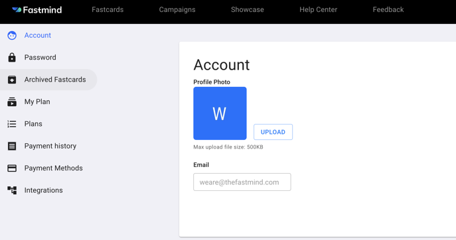
Task: Select Payment history label in sidebar
Action: click(50, 146)
